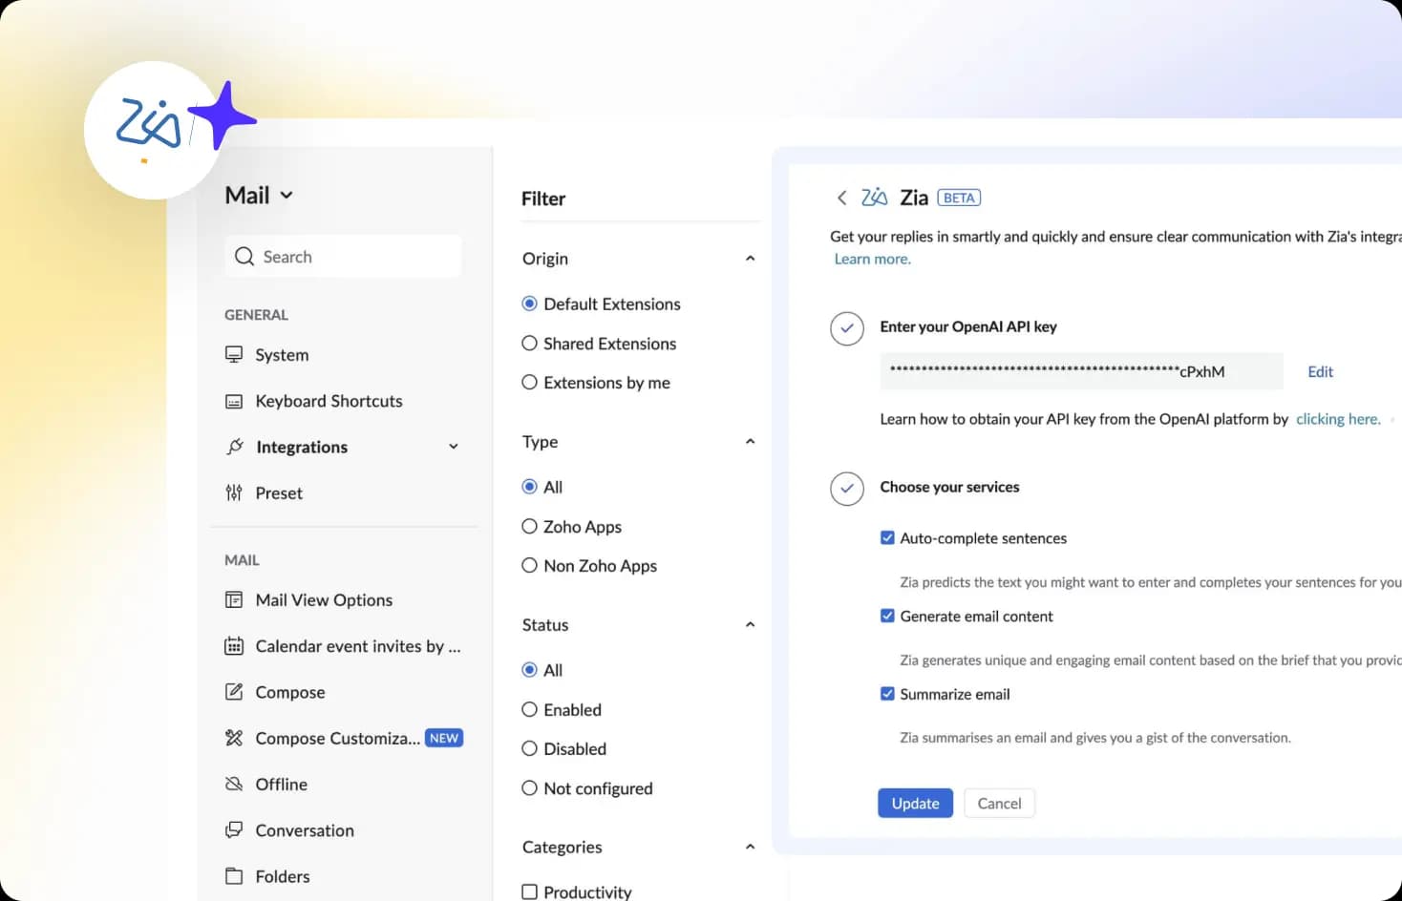The width and height of the screenshot is (1402, 901).
Task: Uncheck Summarize email
Action: (x=887, y=694)
